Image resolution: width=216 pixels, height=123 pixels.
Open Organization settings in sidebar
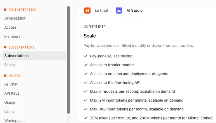coord(15,18)
